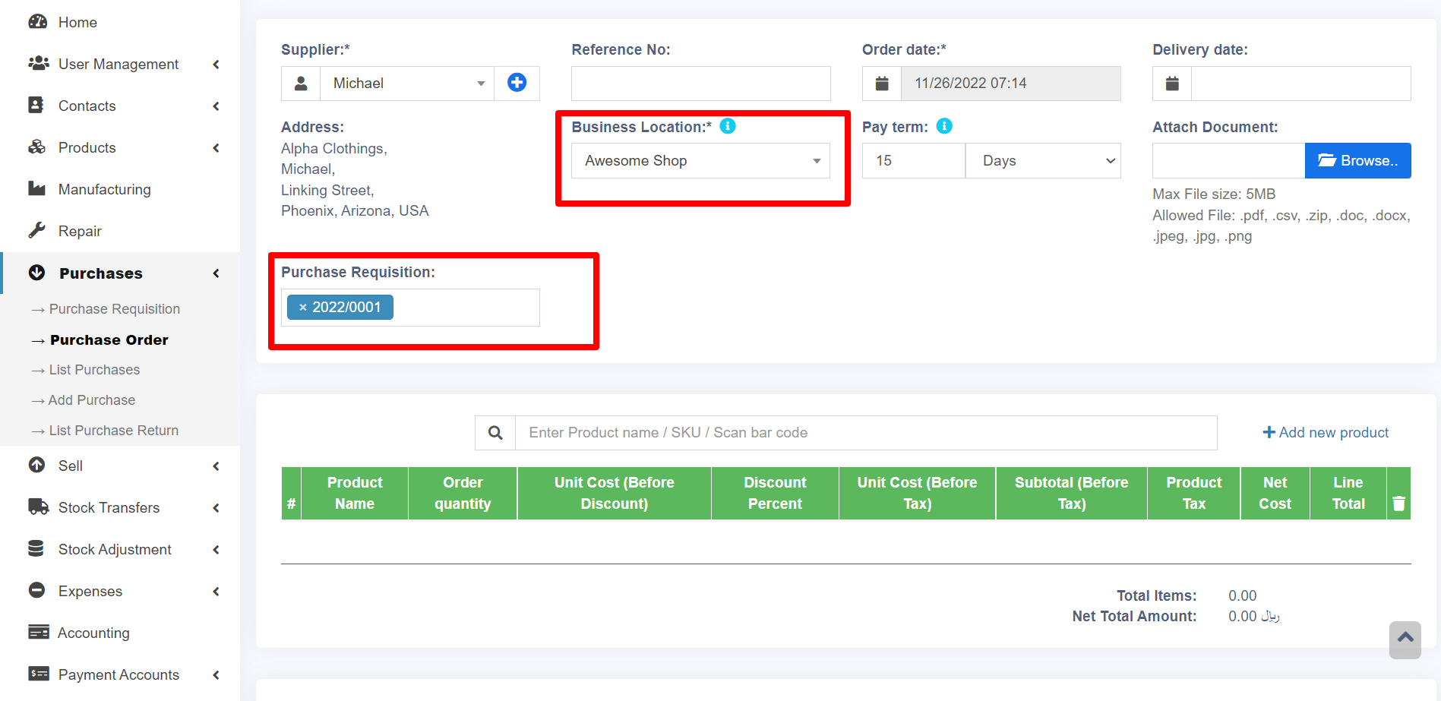
Task: Open the Supplier dropdown showing Michael
Action: 407,84
